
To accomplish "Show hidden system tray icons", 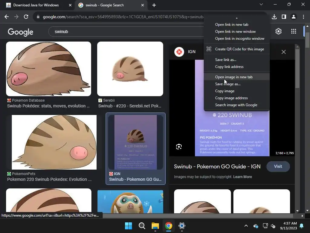I will point(246,226).
